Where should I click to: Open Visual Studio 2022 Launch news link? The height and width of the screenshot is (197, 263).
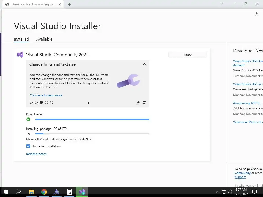[248, 63]
